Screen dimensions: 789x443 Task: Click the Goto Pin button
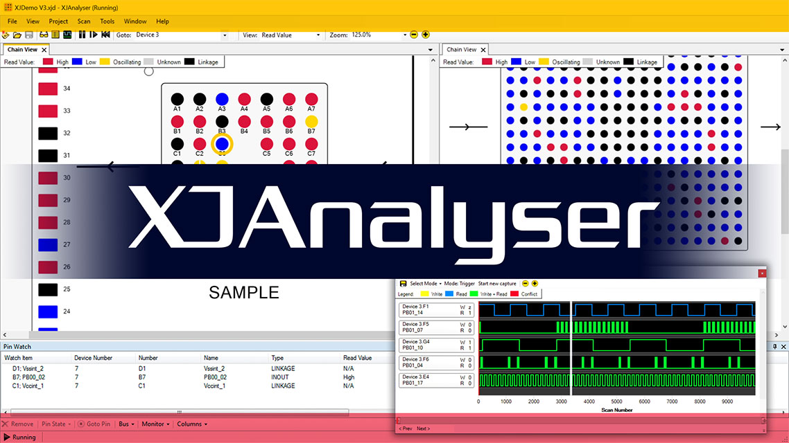[x=94, y=424]
